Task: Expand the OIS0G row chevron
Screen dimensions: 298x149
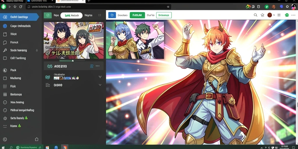Action: tap(100, 85)
